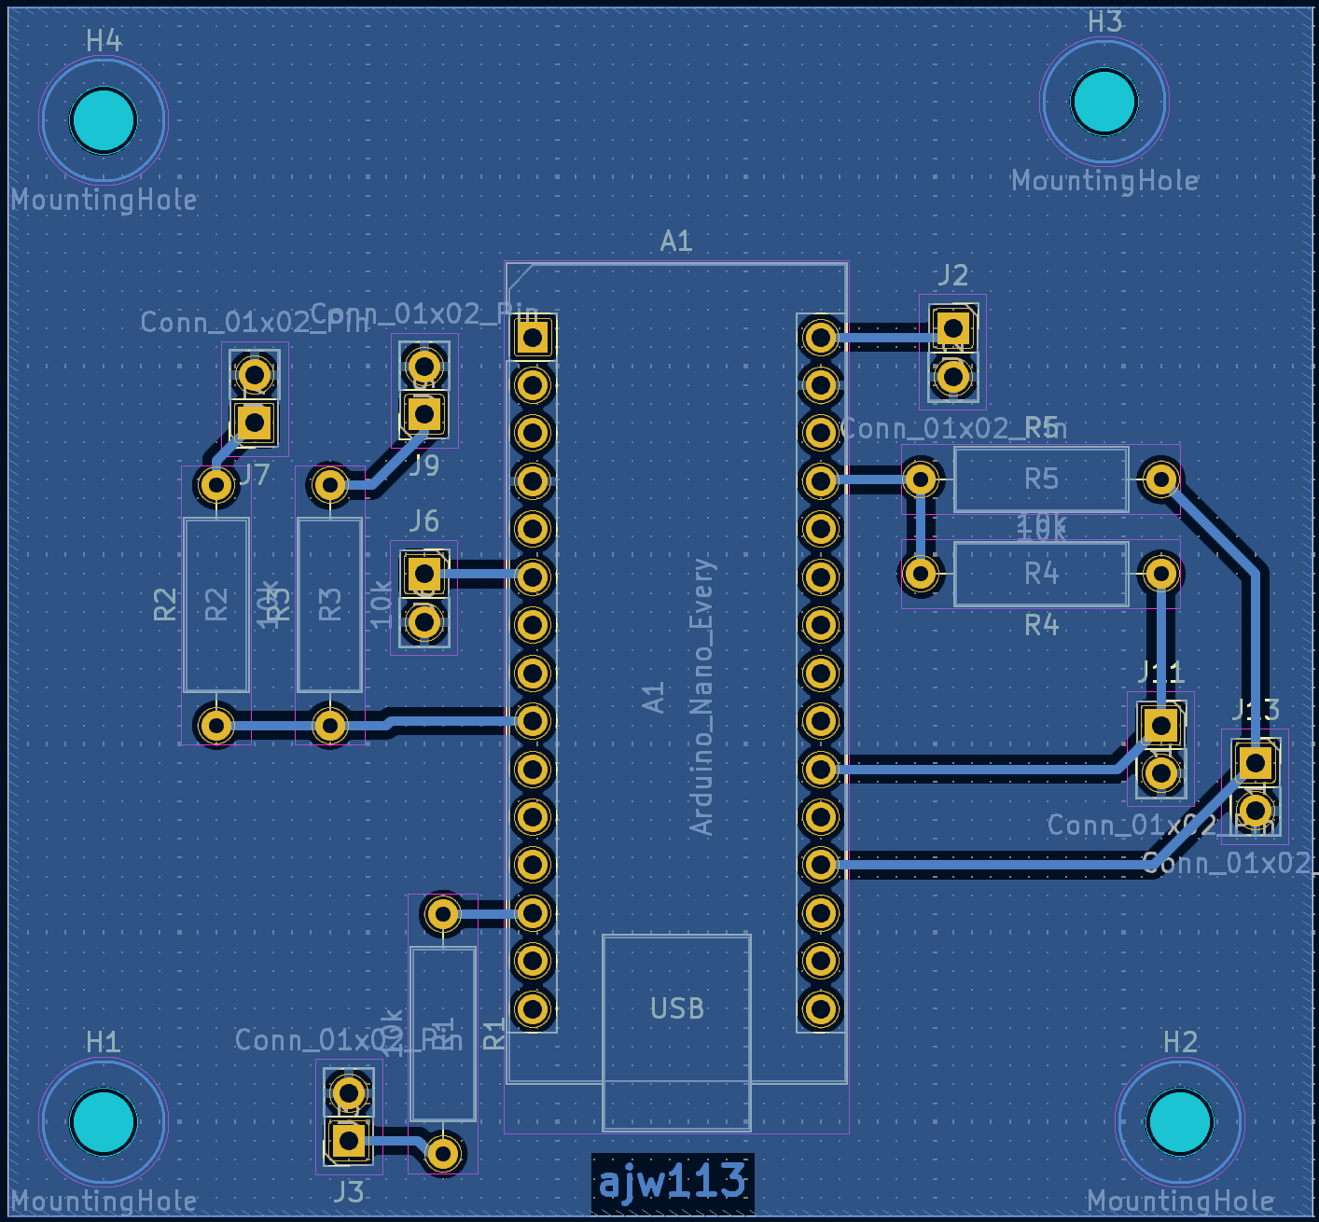
Task: Select the J9 round upper pad
Action: tap(424, 366)
